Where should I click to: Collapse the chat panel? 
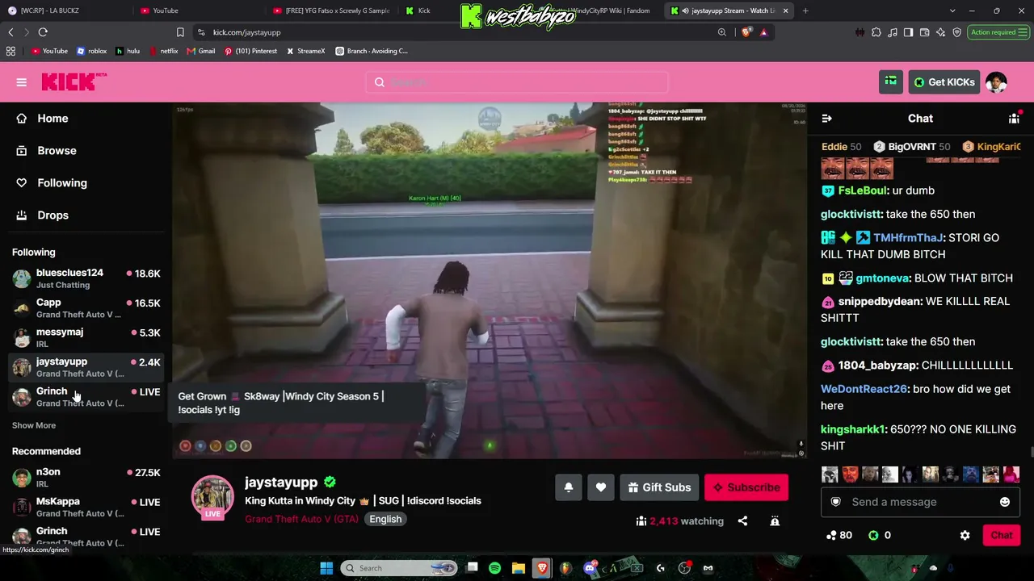(826, 119)
